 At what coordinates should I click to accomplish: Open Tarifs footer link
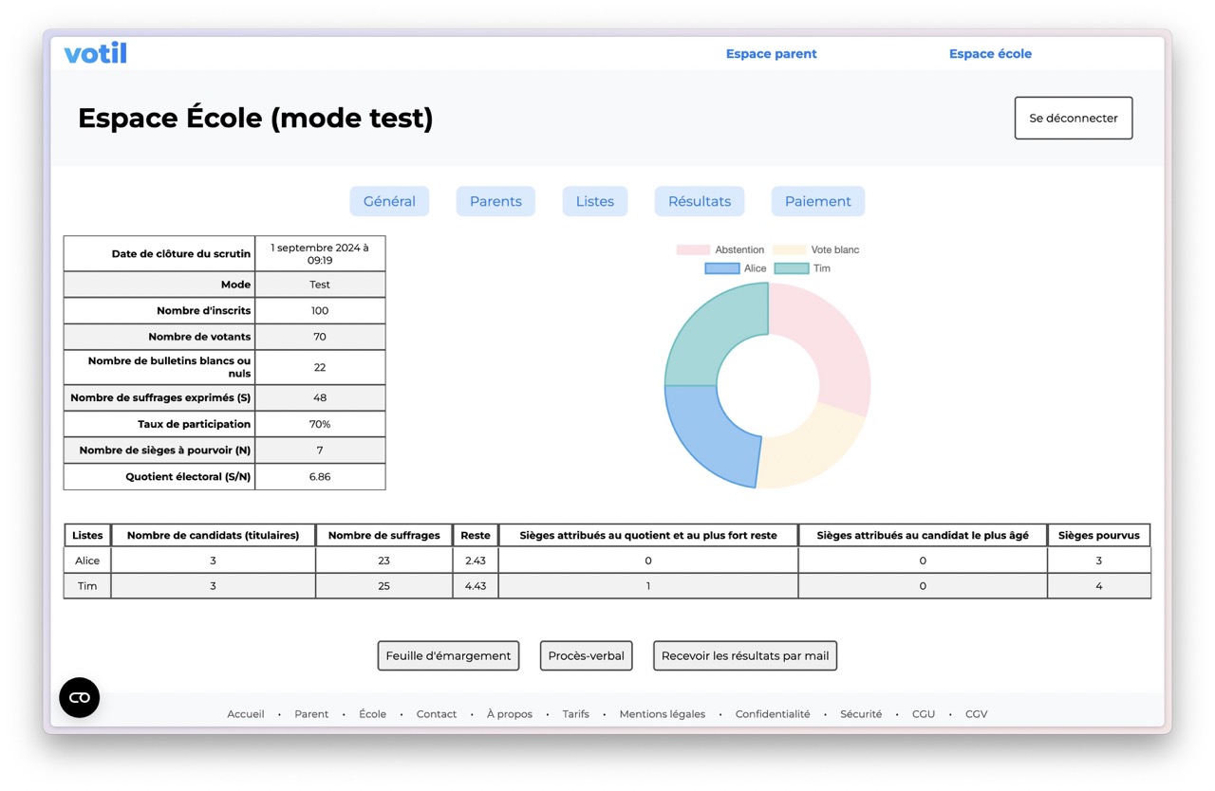(x=576, y=714)
